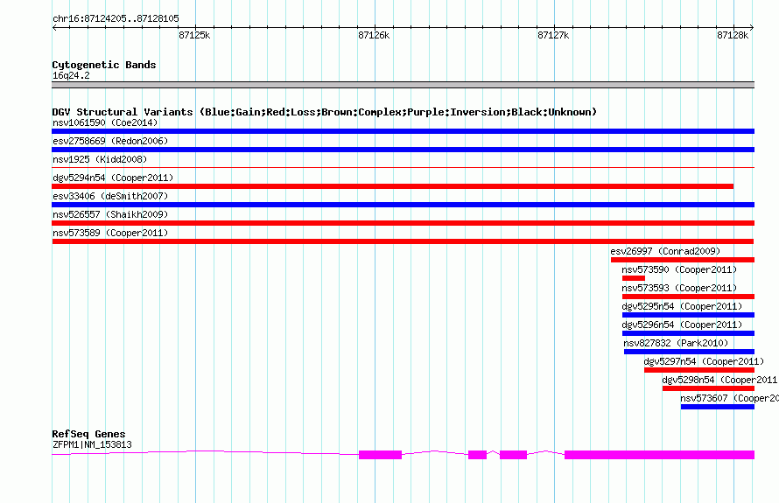Click the nsv573593 (Cooper2011) label
Viewport: 779px width, 503px height.
point(679,288)
